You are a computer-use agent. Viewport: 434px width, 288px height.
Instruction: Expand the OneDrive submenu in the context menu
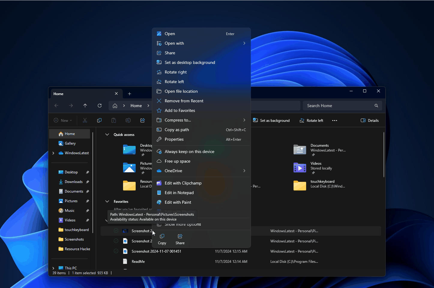pos(244,171)
